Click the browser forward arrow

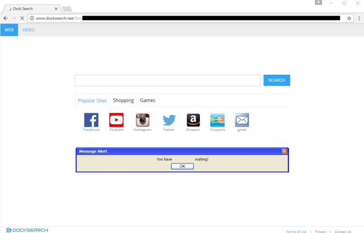14,18
